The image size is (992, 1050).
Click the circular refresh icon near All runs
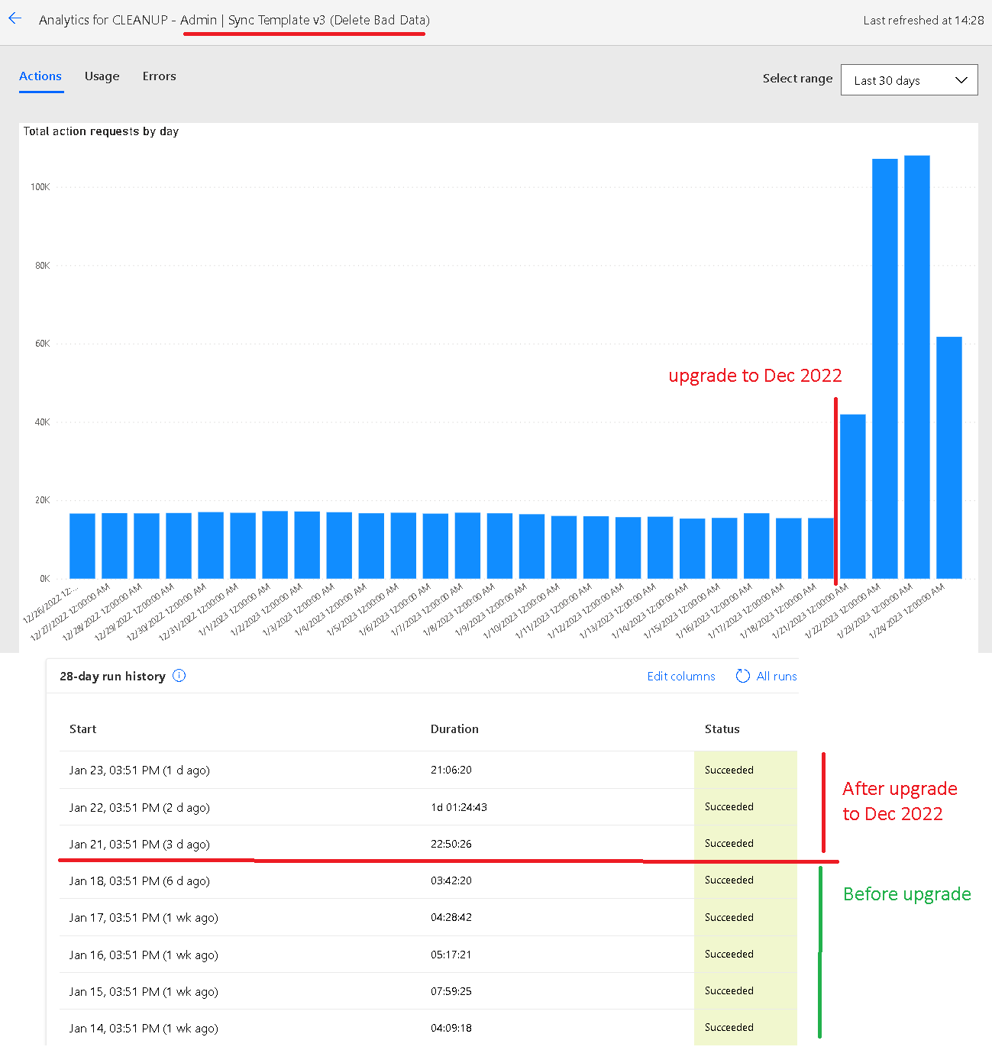click(742, 676)
